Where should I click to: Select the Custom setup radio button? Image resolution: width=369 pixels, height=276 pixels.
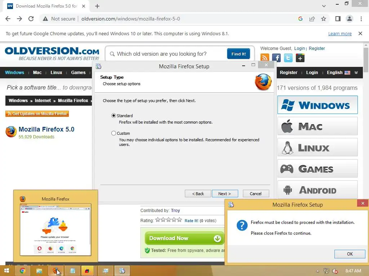114,133
